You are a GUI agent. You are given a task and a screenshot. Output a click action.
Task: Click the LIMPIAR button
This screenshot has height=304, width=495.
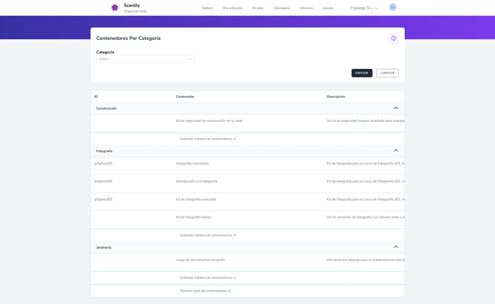(387, 73)
